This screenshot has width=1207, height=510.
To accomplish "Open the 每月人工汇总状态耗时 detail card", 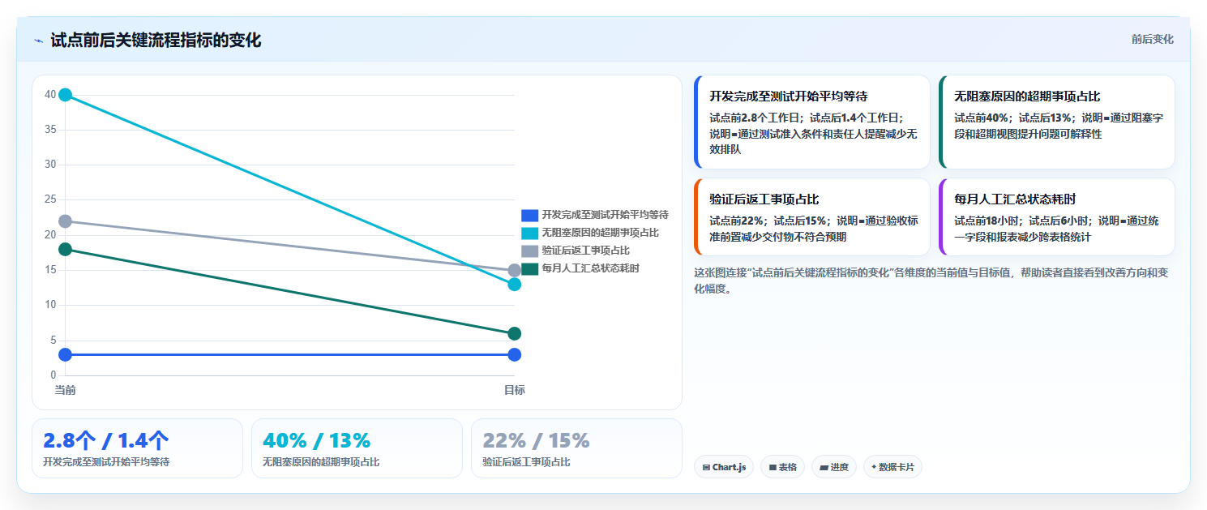I will click(1057, 217).
